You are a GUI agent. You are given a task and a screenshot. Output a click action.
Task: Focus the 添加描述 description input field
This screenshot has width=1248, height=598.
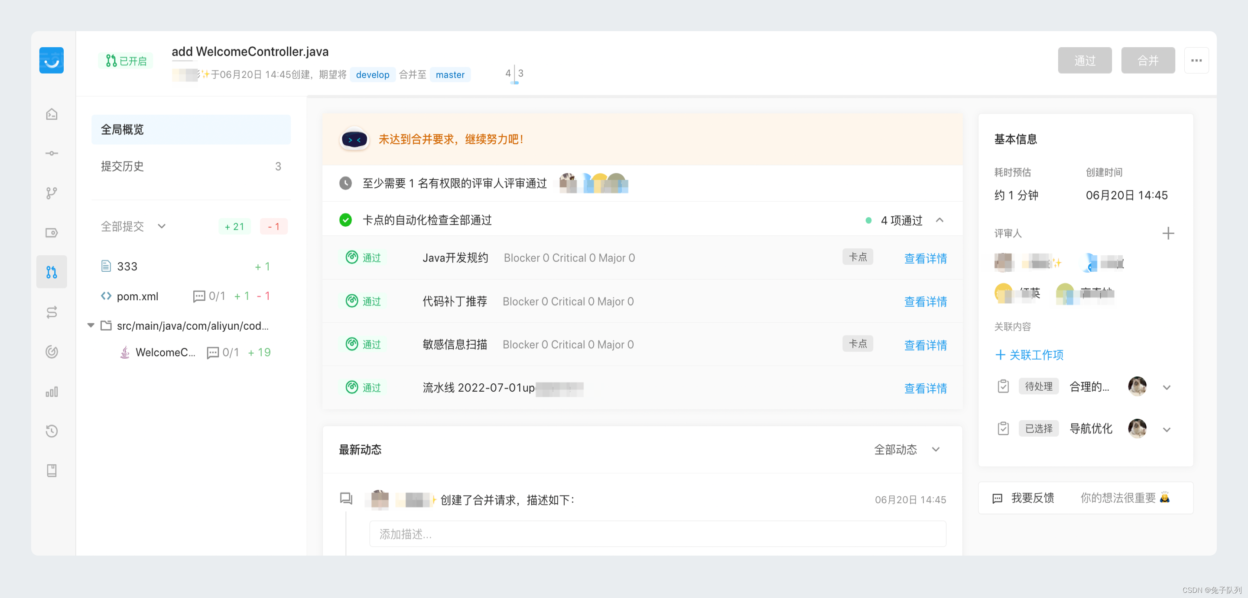657,534
